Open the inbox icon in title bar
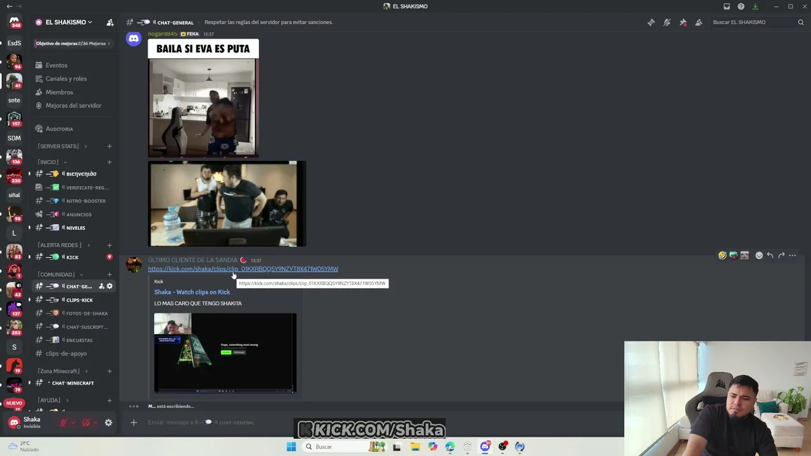The width and height of the screenshot is (811, 456). 727,6
